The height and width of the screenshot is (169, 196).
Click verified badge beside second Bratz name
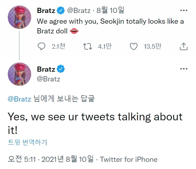tap(60, 69)
